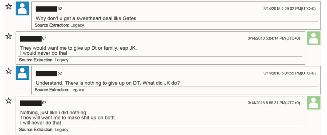Click green avatar beside 5:55:31 PM message

(313, 103)
